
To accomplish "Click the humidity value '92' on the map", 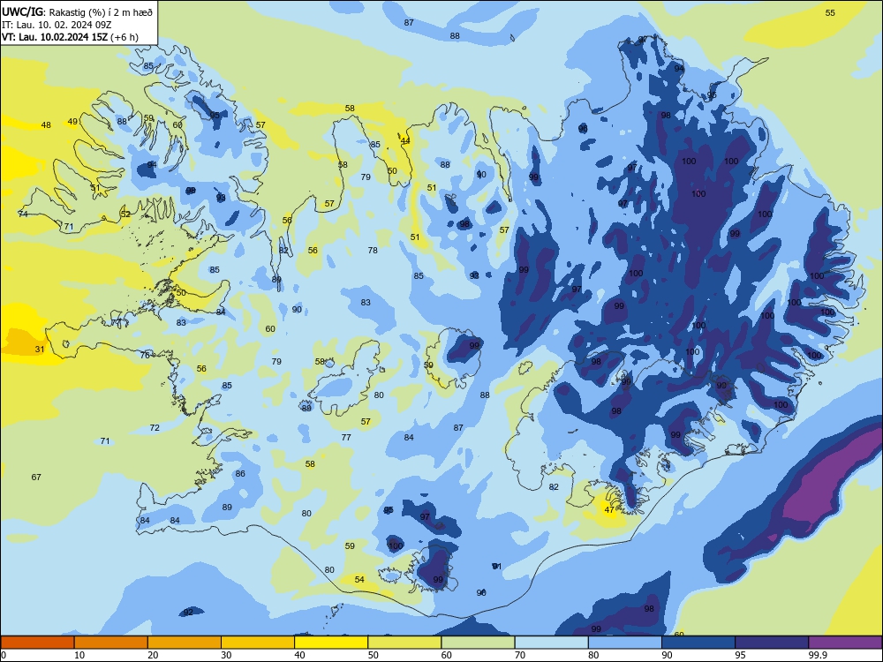I will [x=188, y=612].
